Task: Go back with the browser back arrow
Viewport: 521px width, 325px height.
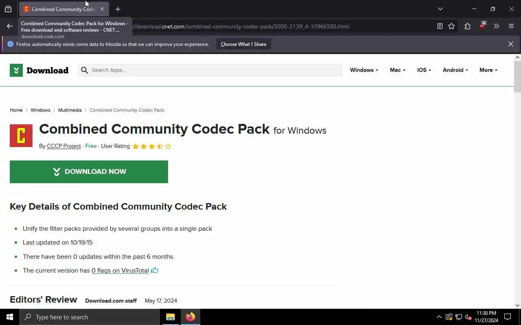Action: coord(10,26)
